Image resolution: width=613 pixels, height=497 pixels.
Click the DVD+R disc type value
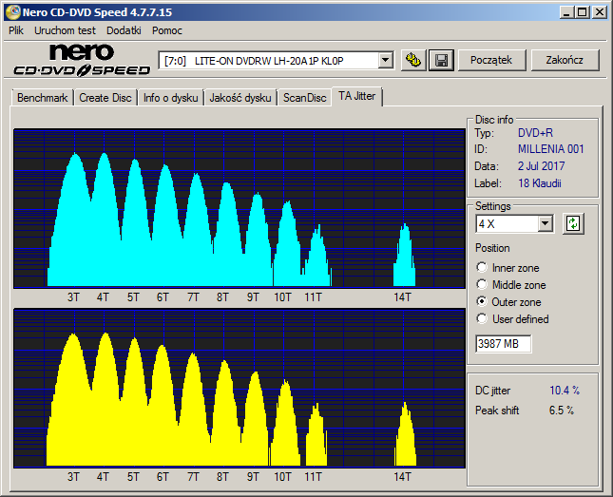(535, 133)
